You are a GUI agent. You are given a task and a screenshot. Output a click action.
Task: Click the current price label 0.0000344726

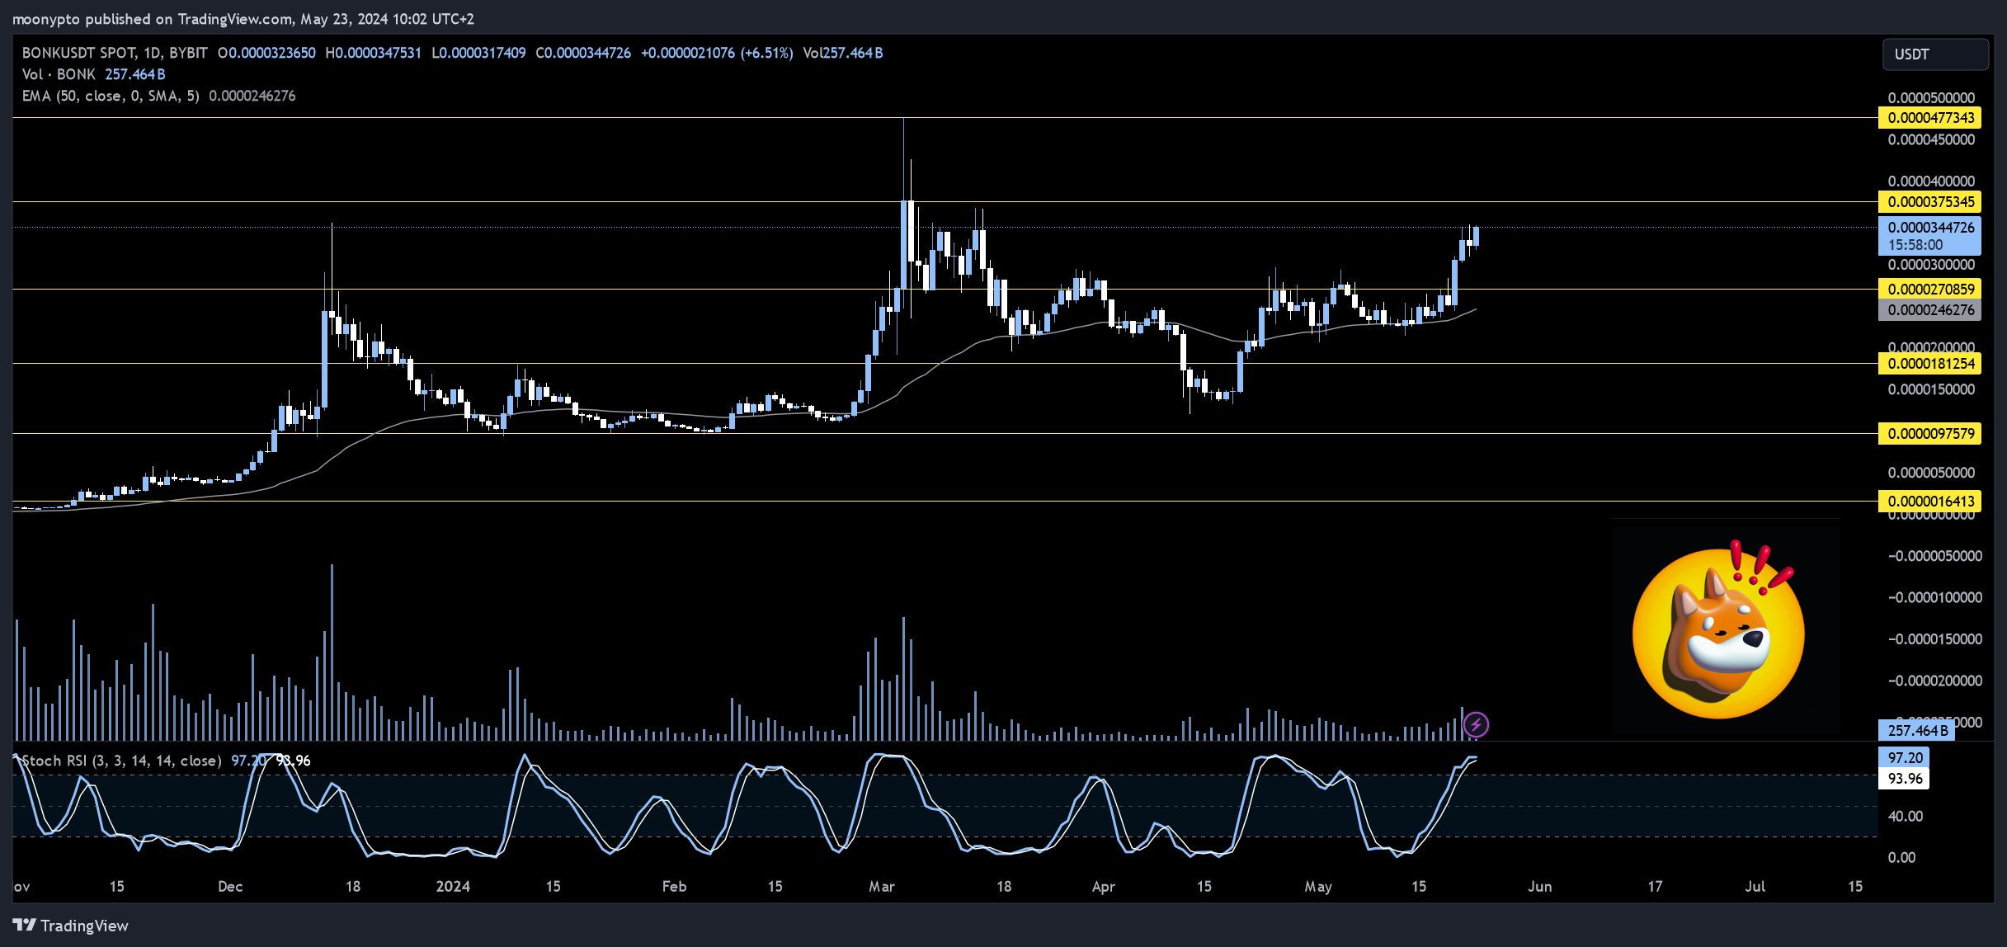1930,227
